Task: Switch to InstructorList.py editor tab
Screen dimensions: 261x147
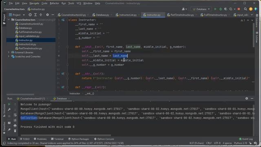Action: coord(128,15)
